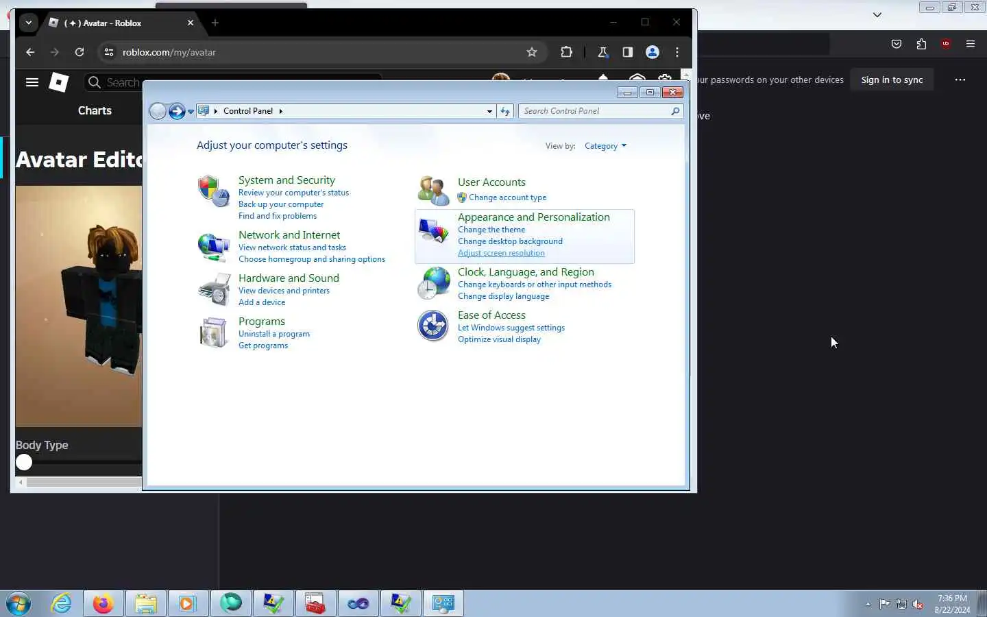Click Change display language link
This screenshot has height=617, width=987.
point(504,296)
